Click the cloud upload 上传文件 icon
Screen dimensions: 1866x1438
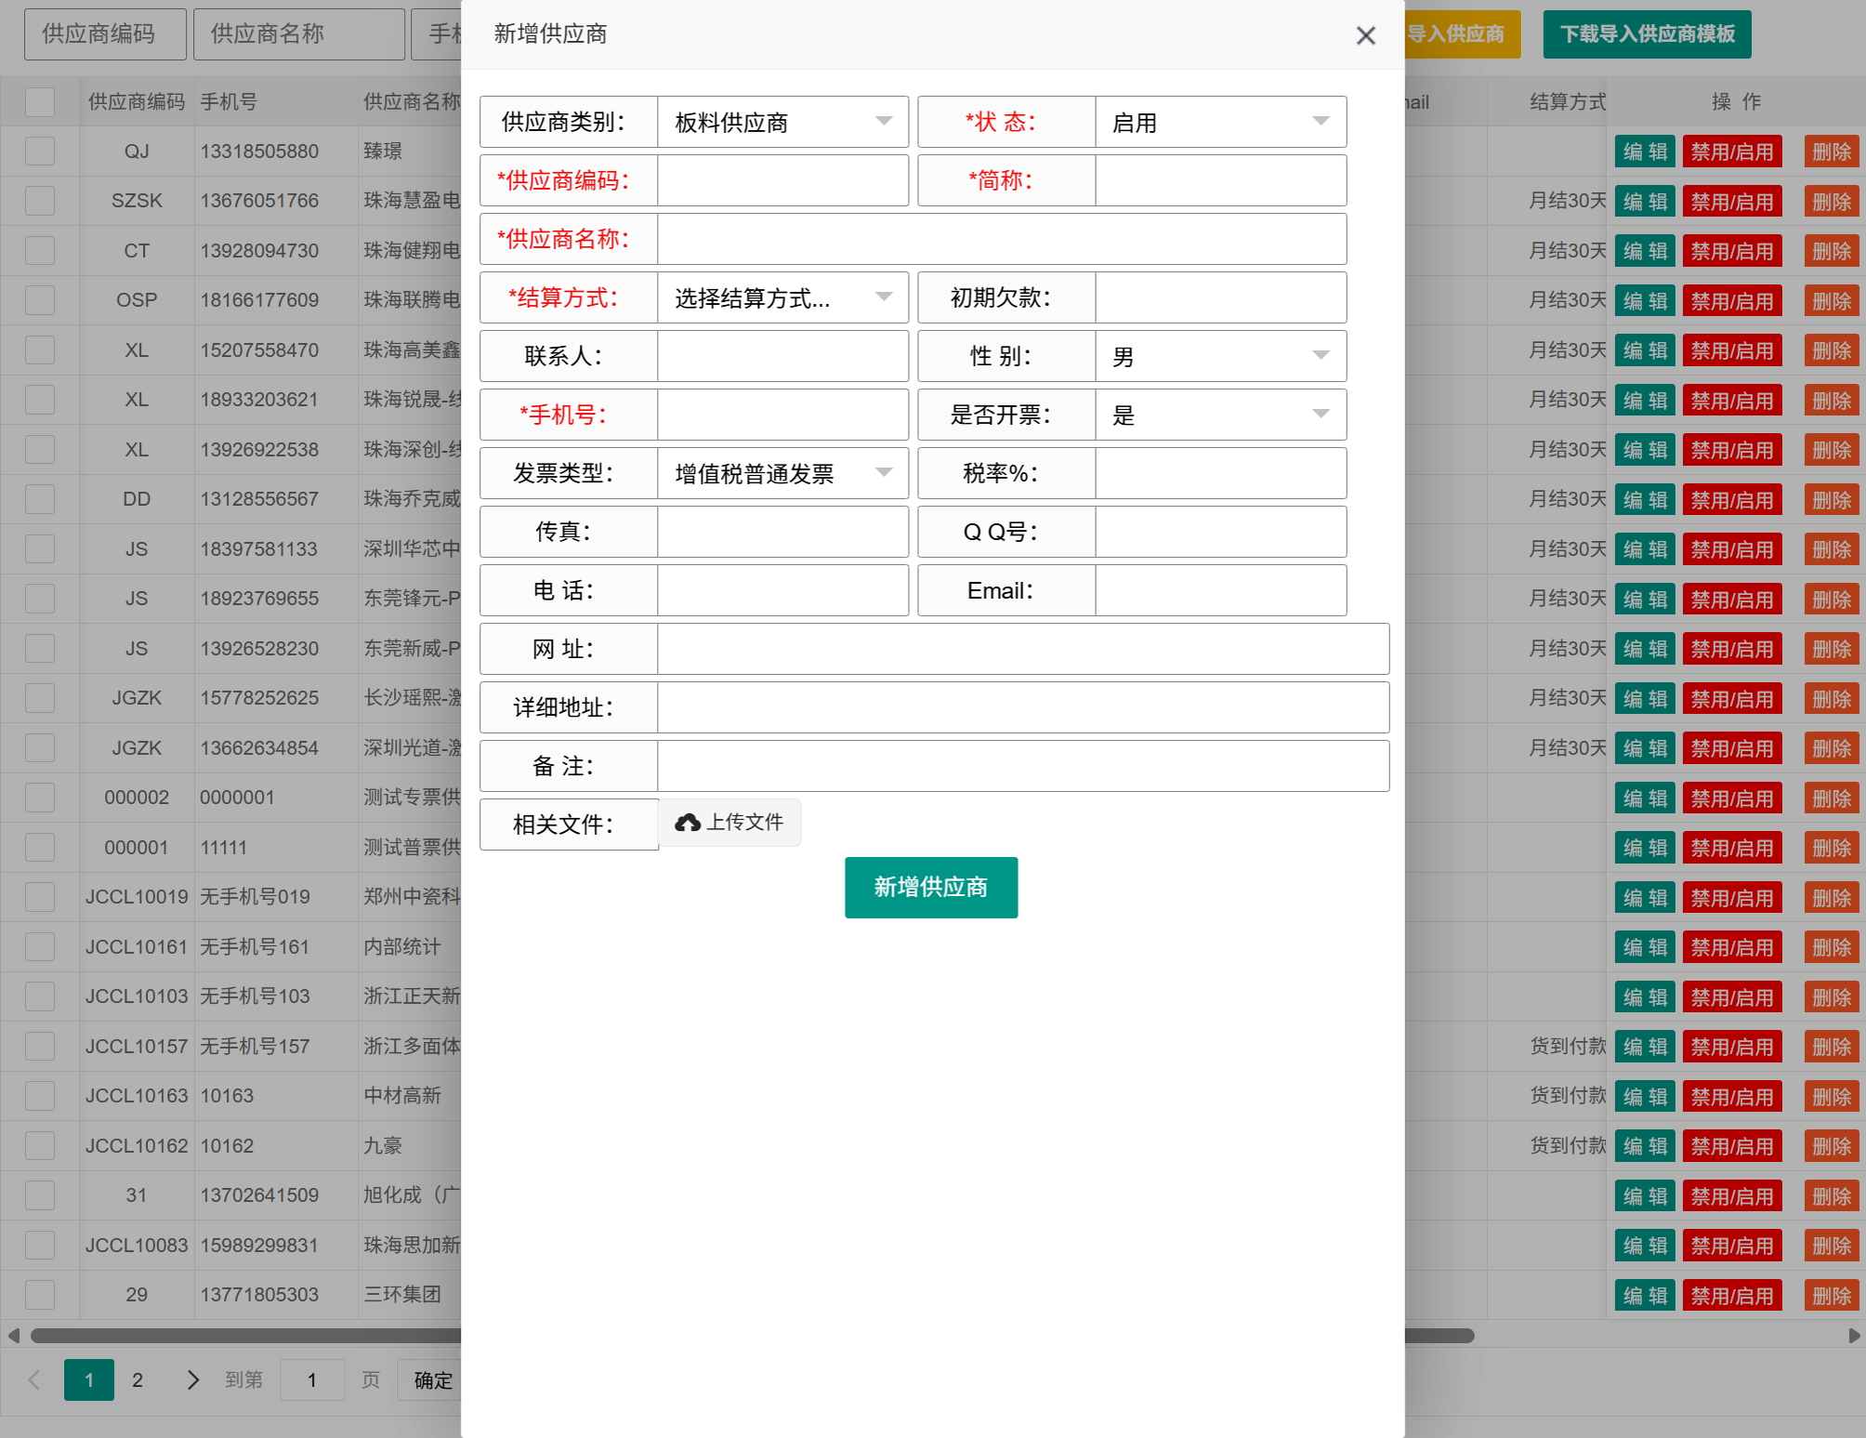coord(688,823)
